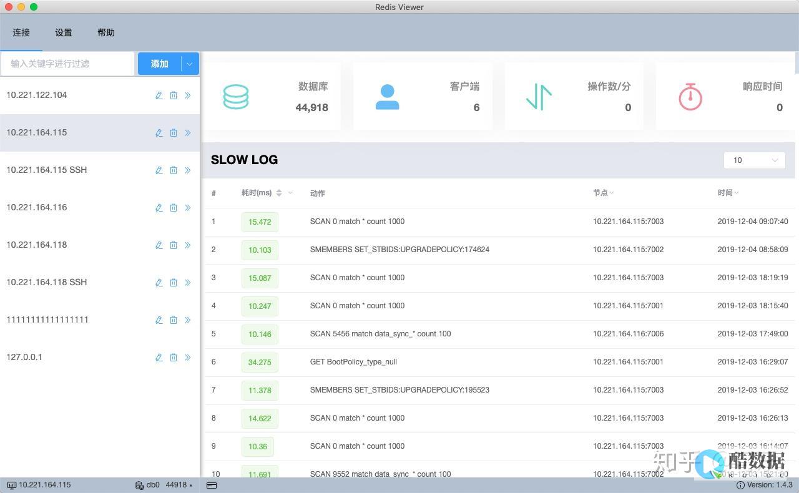799x493 pixels.
Task: Click the database stack icon in the stats card
Action: tap(236, 97)
